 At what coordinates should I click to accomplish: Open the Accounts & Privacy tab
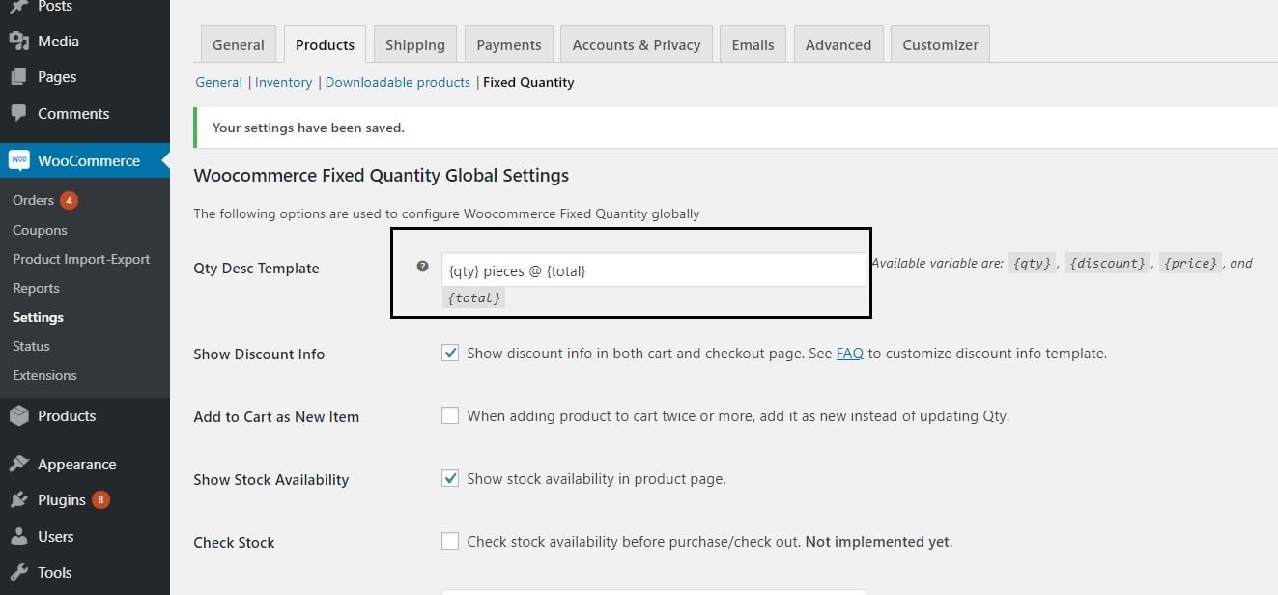pos(636,43)
